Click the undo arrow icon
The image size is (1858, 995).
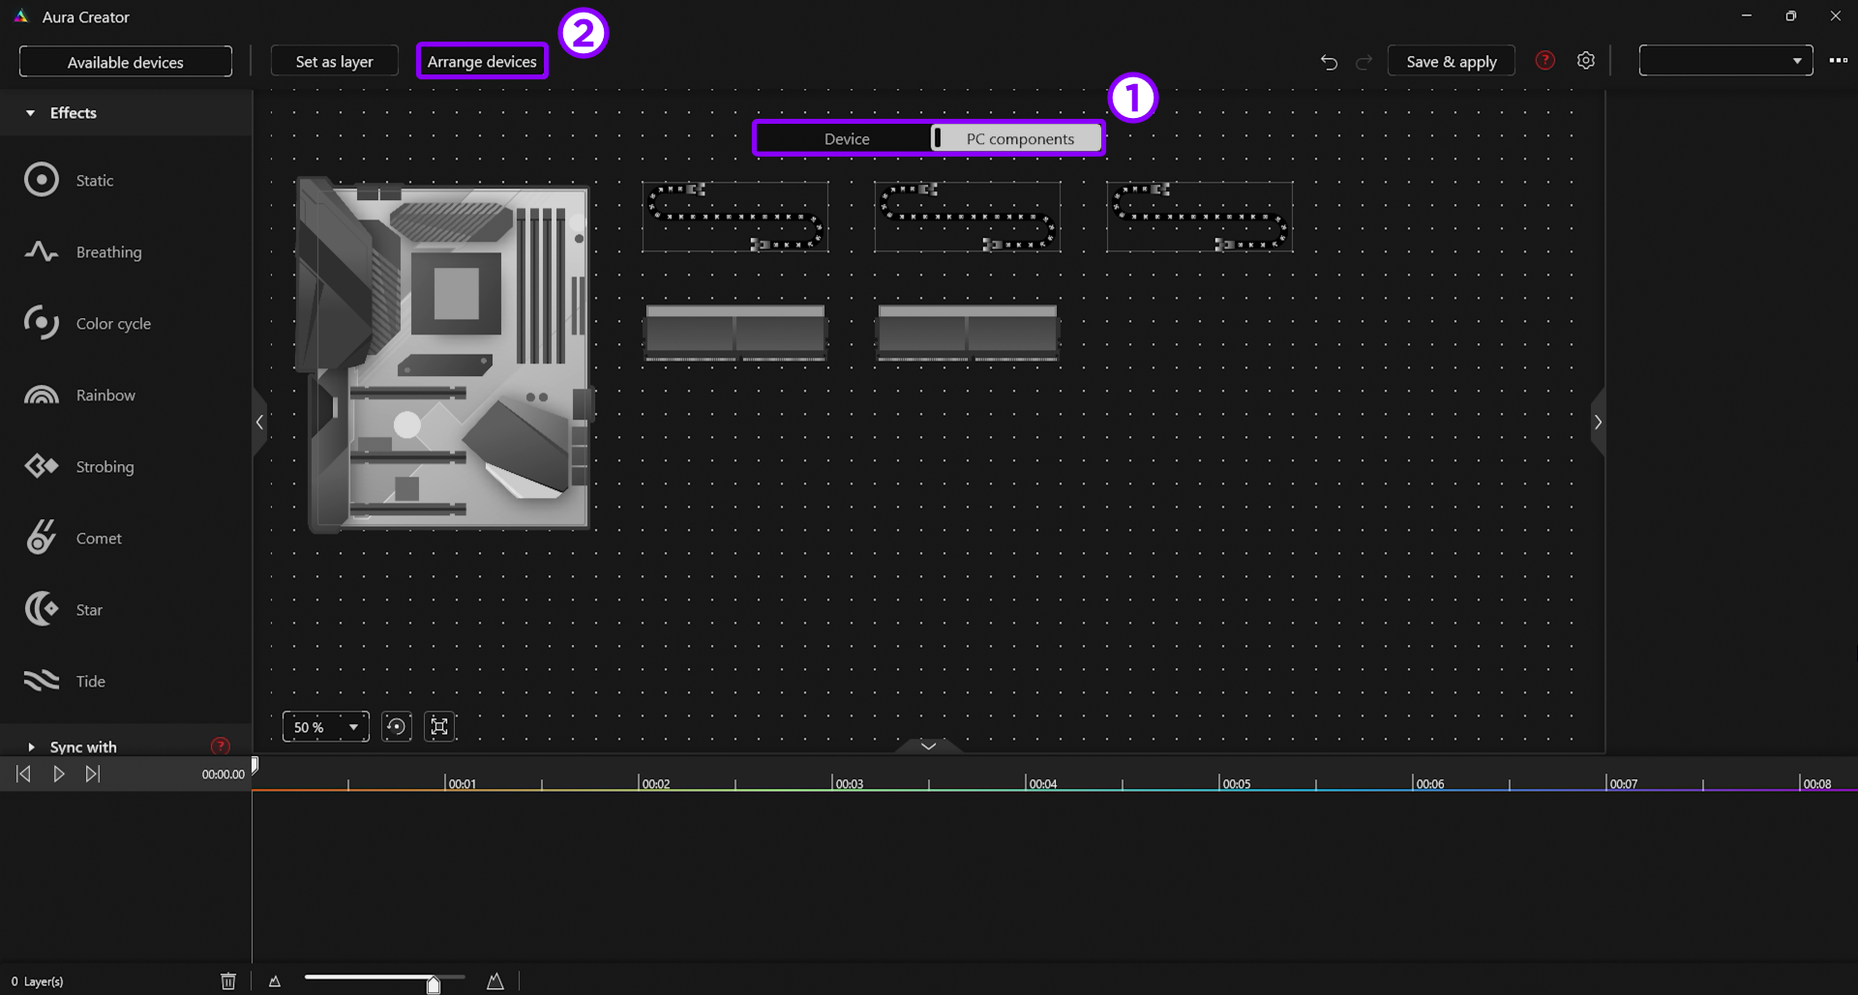(1329, 62)
